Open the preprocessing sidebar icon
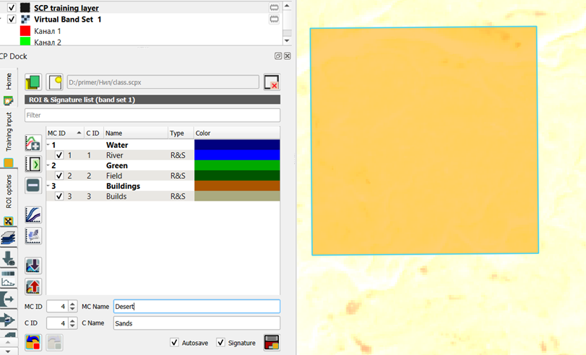Screen dimensions: 586x355 [8, 258]
